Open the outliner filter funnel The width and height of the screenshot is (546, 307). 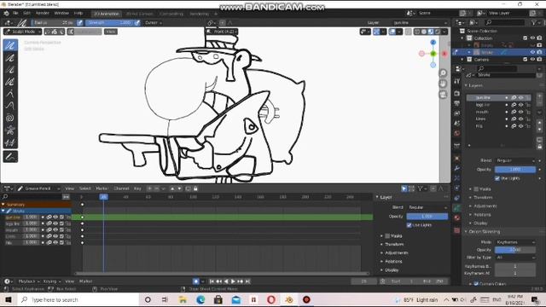(x=534, y=23)
